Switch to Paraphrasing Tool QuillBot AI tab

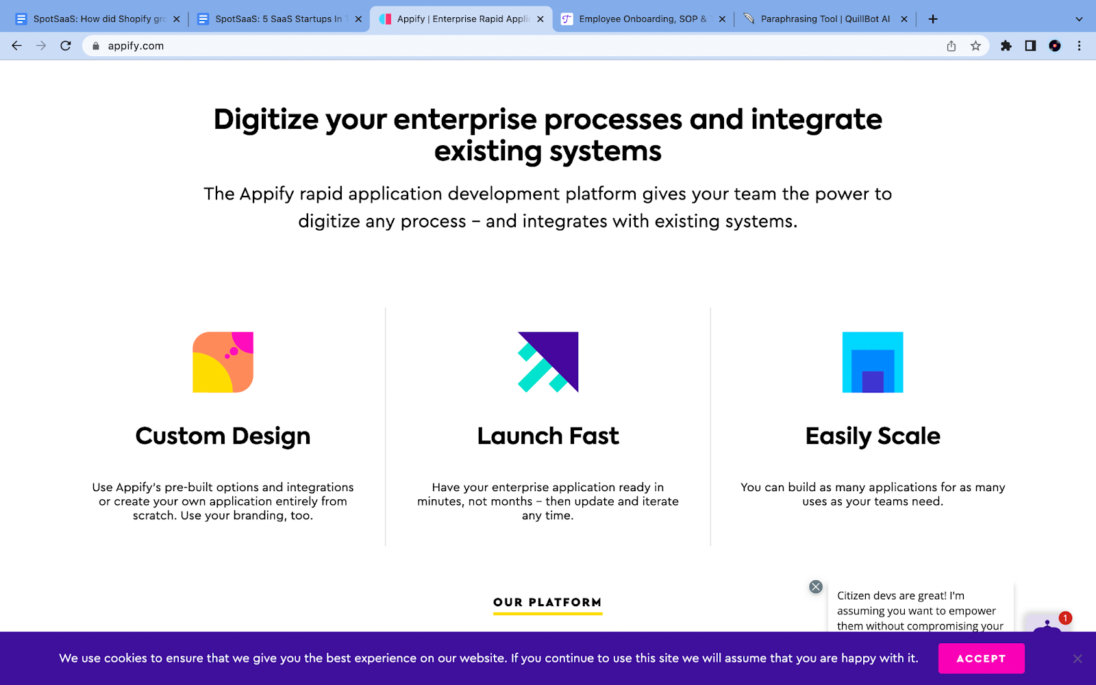[825, 19]
